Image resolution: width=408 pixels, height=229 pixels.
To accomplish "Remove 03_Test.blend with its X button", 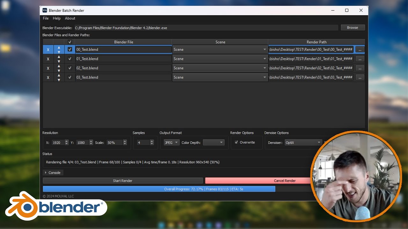I will coord(48,77).
